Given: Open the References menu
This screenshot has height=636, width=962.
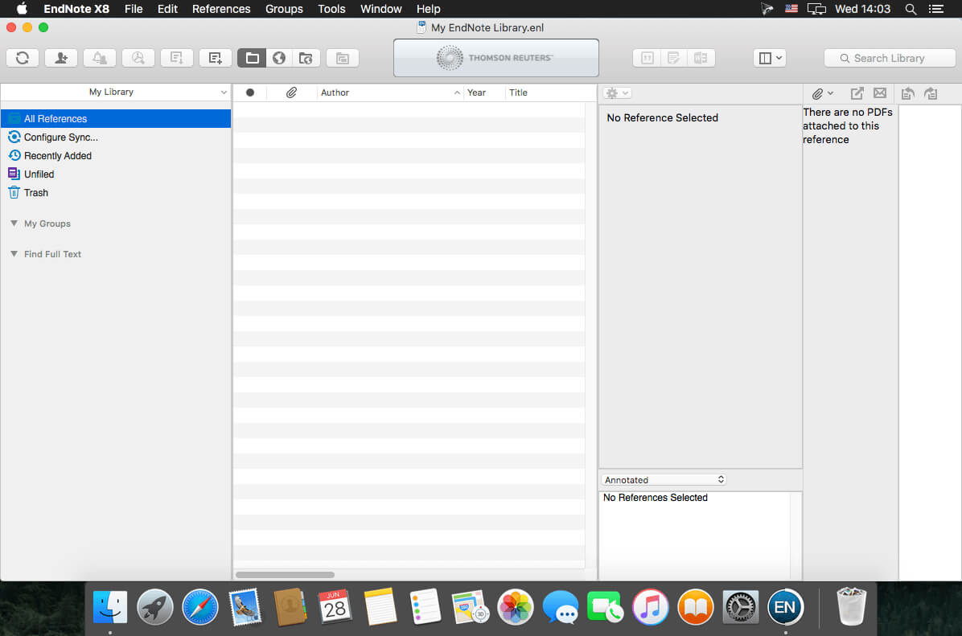Looking at the screenshot, I should click(221, 9).
